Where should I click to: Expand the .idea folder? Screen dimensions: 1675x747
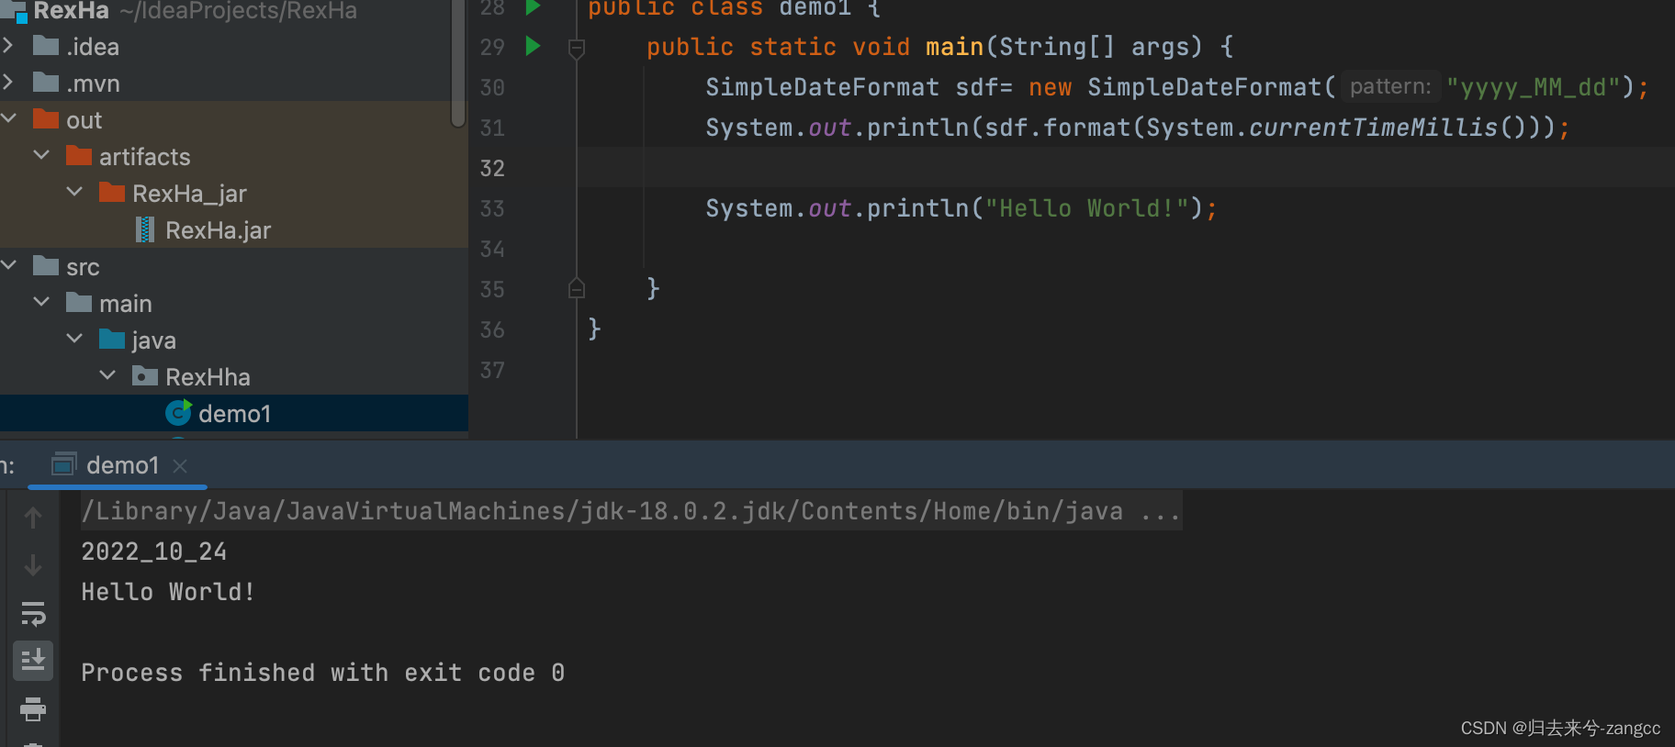8,45
